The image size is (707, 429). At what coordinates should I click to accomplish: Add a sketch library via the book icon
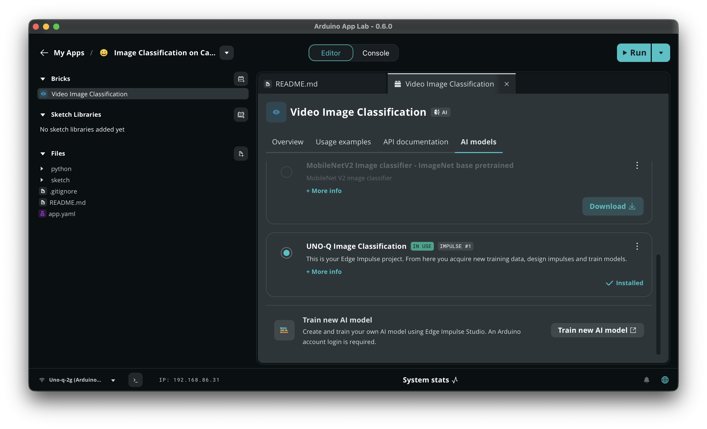[241, 115]
